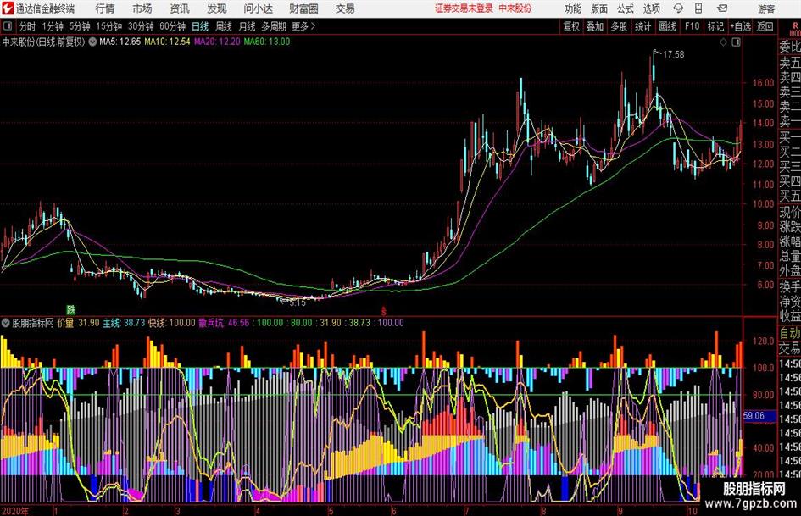The image size is (801, 516).
Task: Open the 公式 menu
Action: [625, 8]
